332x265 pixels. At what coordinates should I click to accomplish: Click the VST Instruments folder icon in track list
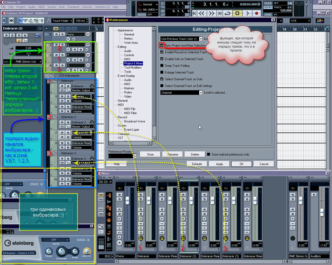pyautogui.click(x=52, y=76)
